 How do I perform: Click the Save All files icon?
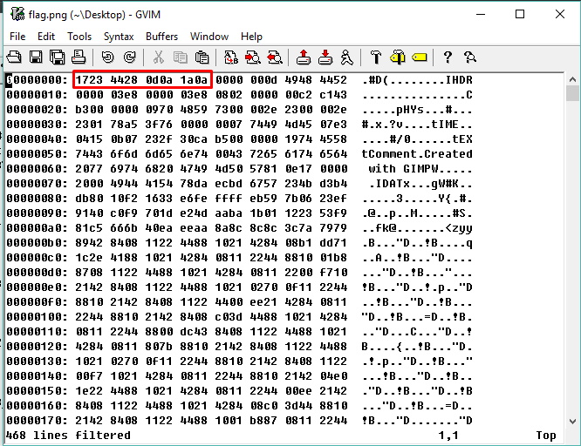[57, 57]
